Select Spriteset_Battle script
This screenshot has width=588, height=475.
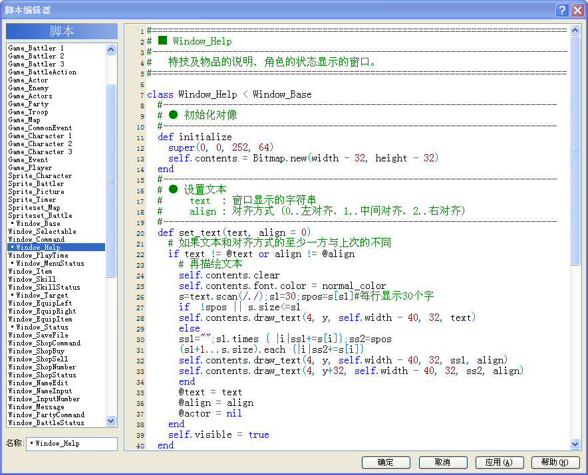tap(57, 215)
